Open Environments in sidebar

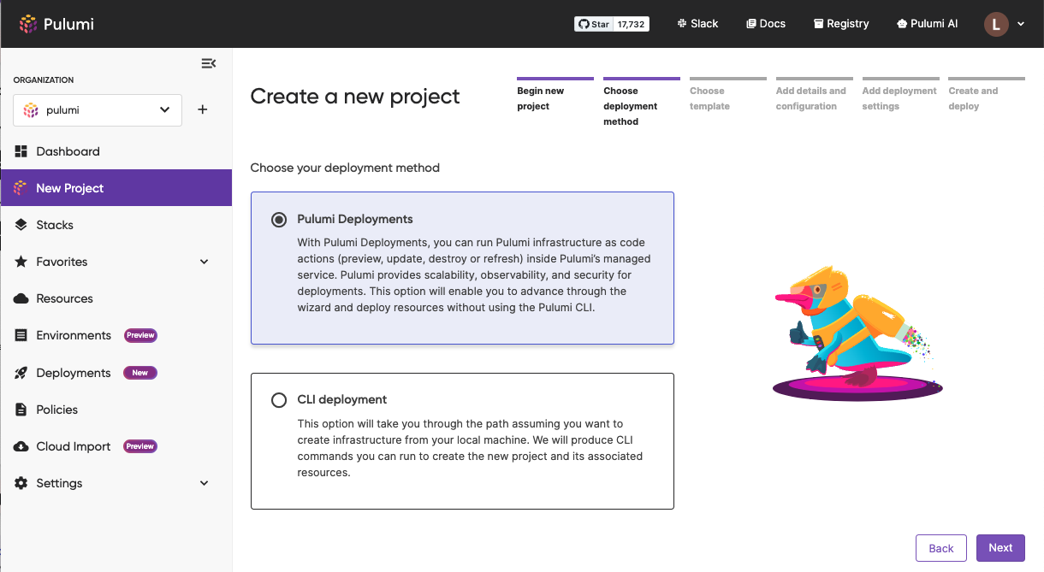[x=116, y=335]
